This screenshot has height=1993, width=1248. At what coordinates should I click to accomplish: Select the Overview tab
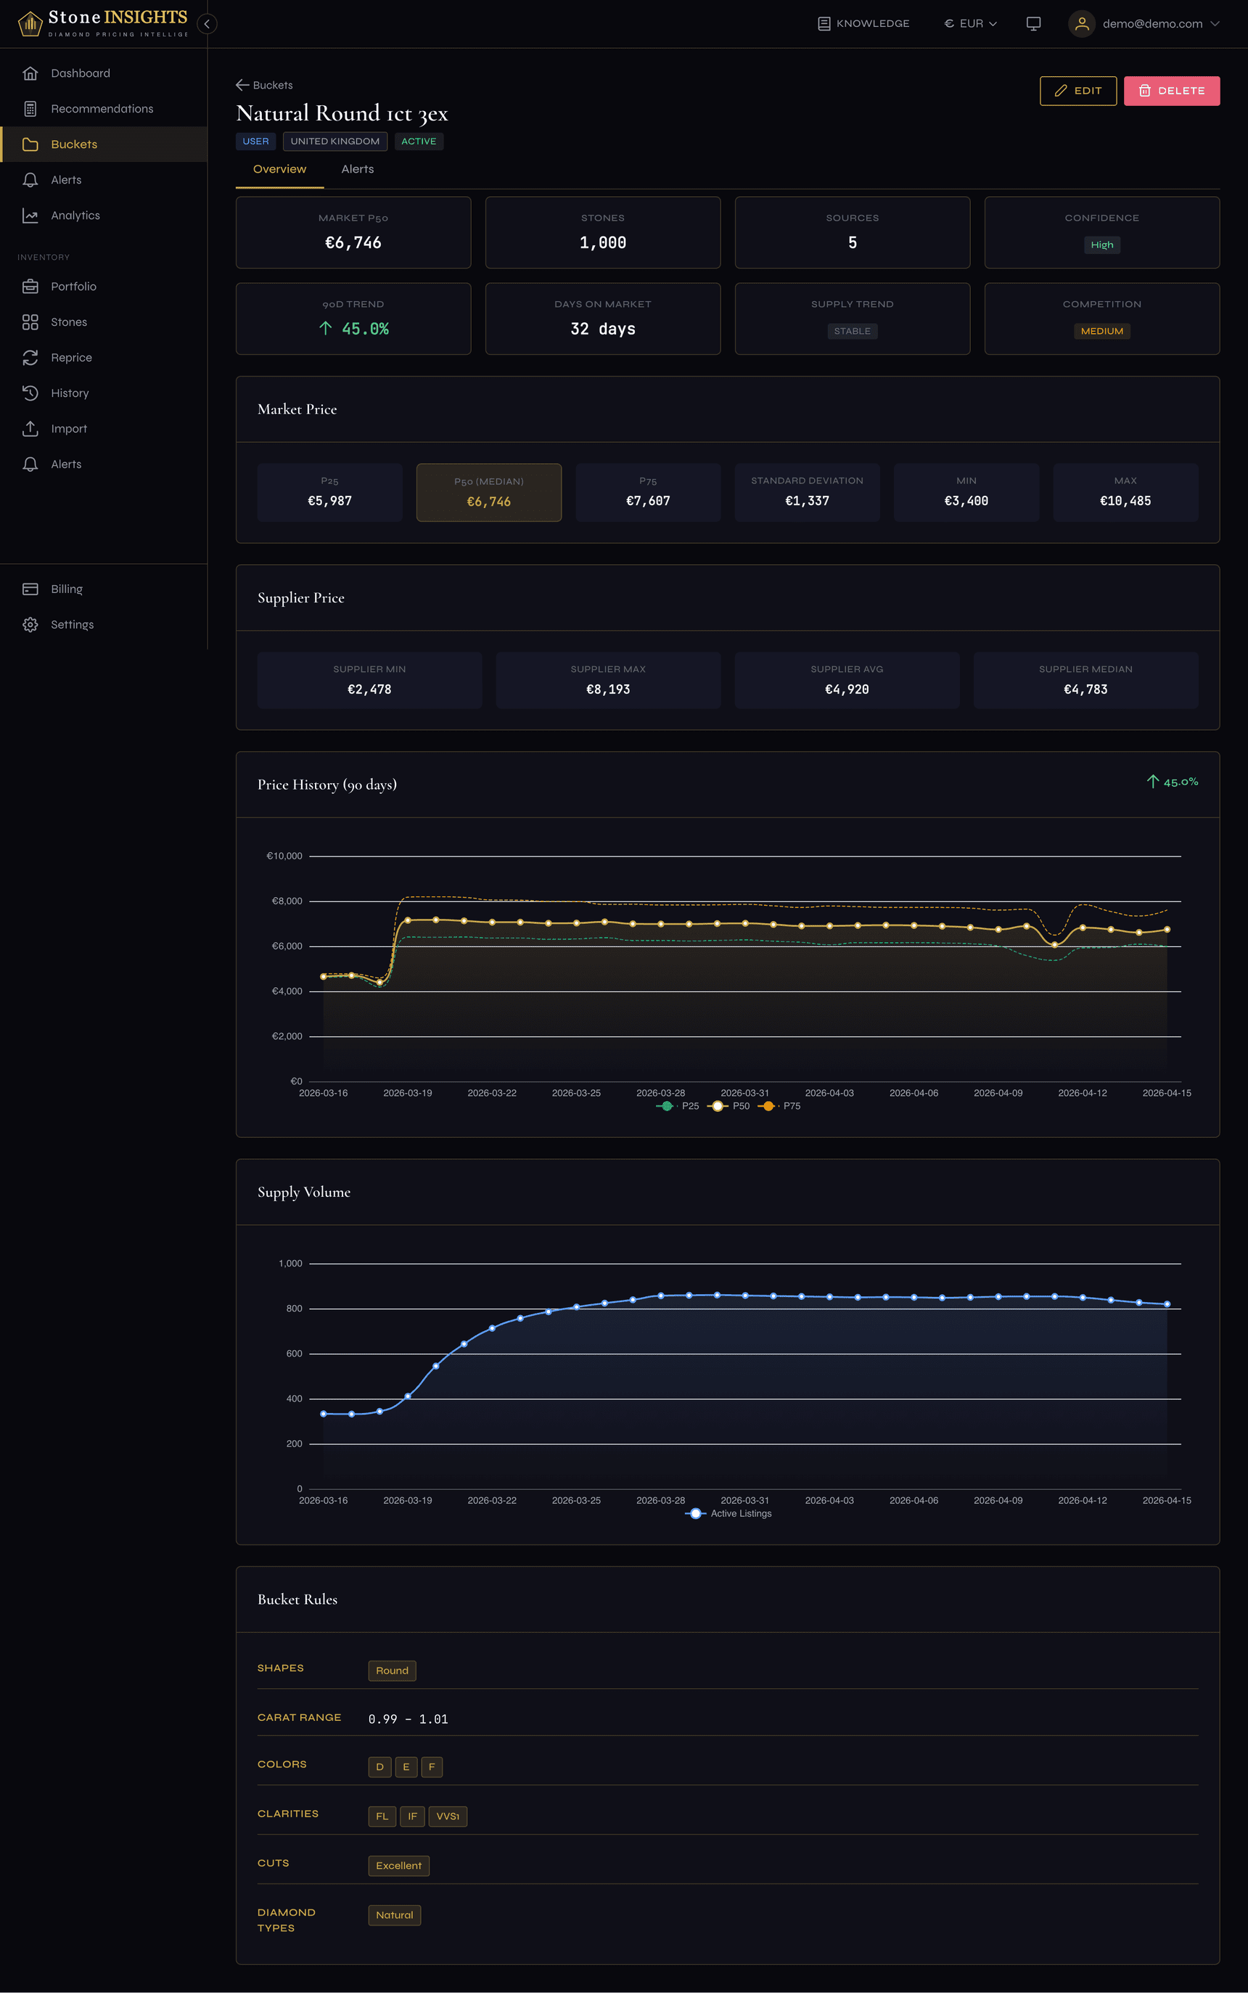279,168
